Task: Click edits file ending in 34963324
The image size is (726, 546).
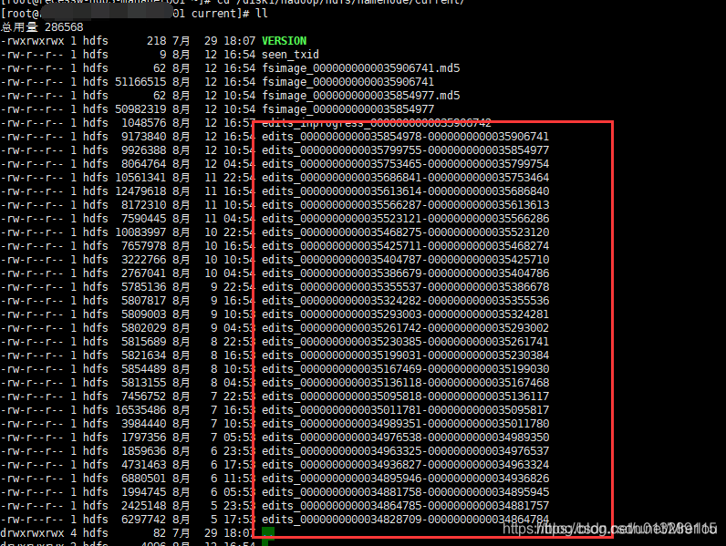Action: click(405, 465)
